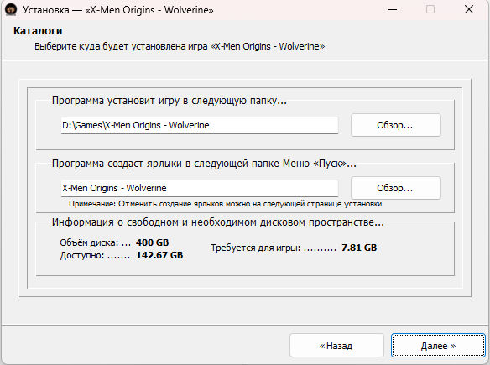Click label Программа установит игру в следующую папку

[x=169, y=101]
